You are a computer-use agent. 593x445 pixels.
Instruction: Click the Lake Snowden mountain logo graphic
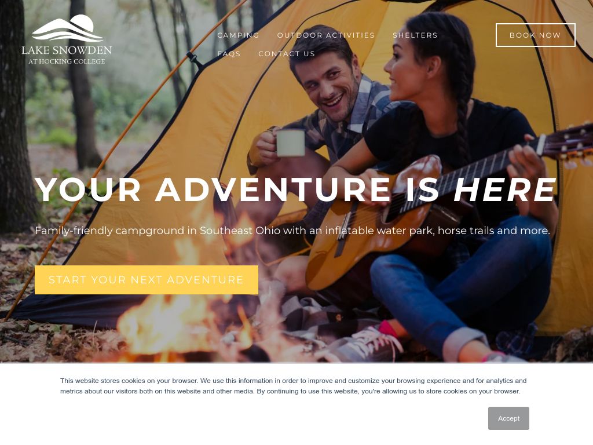pyautogui.click(x=67, y=28)
